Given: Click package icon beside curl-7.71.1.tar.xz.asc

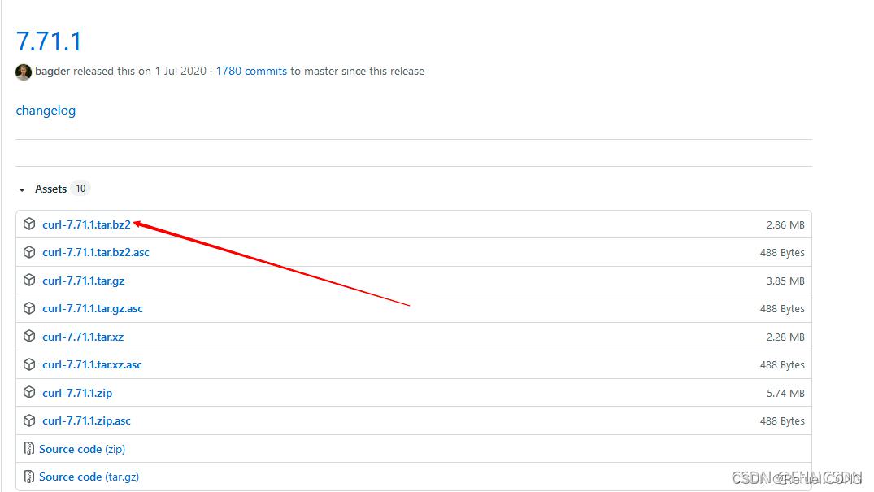Looking at the screenshot, I should coord(29,364).
